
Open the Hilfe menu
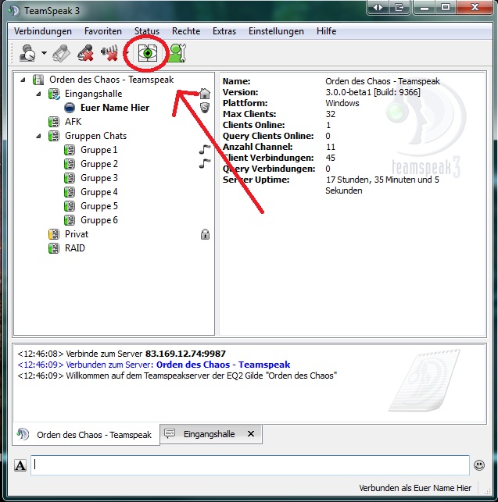327,31
